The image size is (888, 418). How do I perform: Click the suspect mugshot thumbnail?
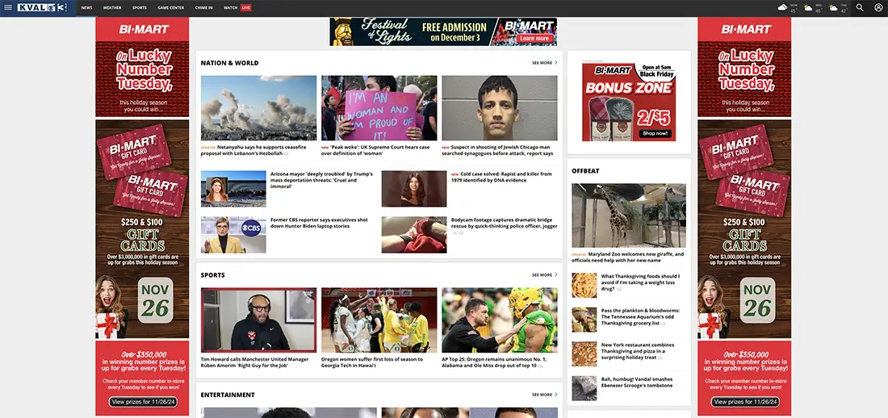click(x=500, y=107)
